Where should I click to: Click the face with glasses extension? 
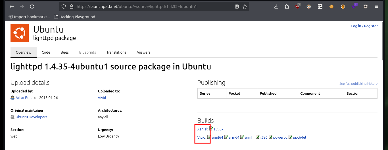[309, 7]
